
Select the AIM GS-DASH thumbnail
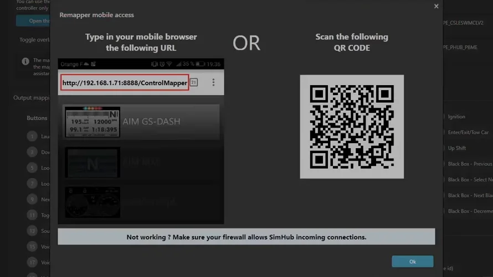93,122
